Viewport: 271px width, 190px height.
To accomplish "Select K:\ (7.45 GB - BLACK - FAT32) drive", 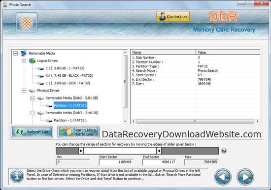I will pyautogui.click(x=69, y=76).
